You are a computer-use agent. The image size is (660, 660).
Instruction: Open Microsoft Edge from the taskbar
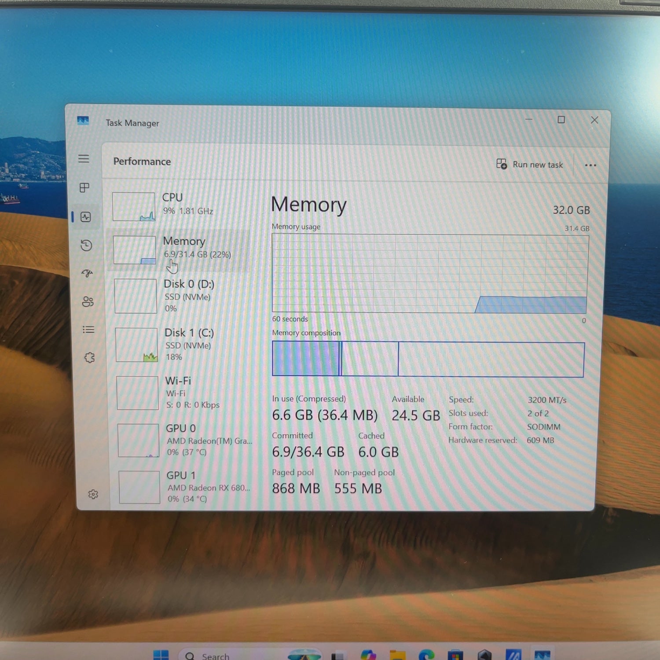click(x=426, y=655)
